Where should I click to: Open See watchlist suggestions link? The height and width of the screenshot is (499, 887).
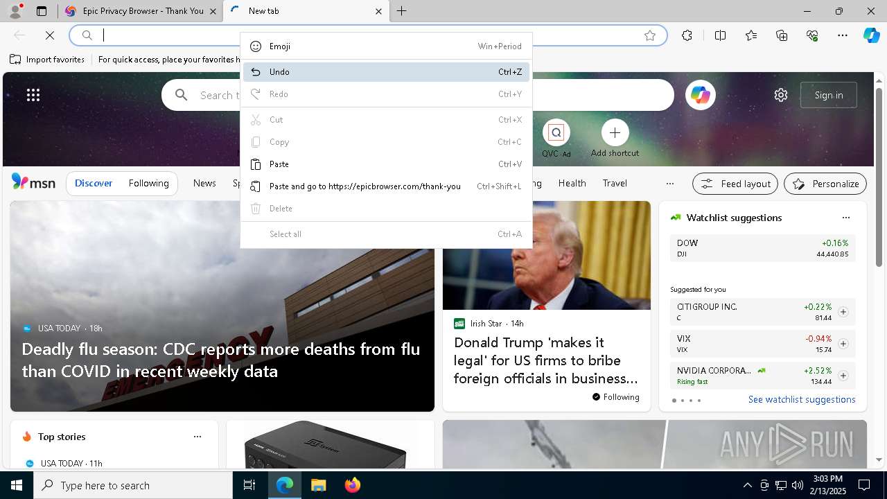pos(802,400)
